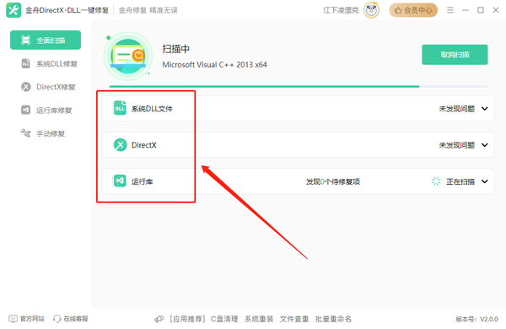The image size is (506, 329).
Task: Open 在线客服 support link
Action: pos(76,319)
